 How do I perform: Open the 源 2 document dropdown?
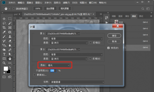click(63, 50)
